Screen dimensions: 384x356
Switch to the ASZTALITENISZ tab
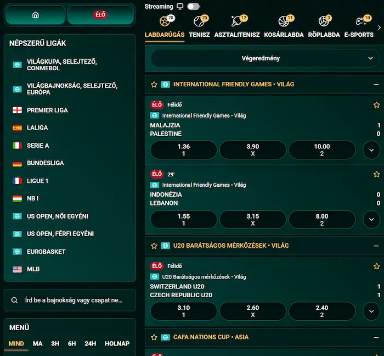[x=237, y=35]
